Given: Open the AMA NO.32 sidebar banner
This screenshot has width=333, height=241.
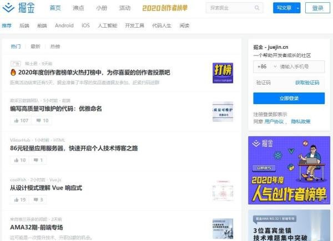Looking at the screenshot, I should pos(289,225).
